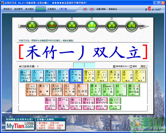Select the 口诀 round stage button

[x=52, y=26]
